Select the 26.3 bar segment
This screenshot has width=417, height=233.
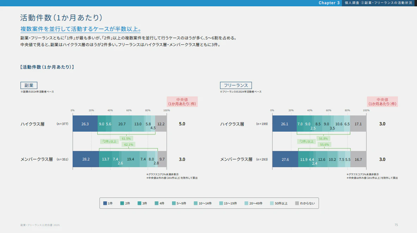pos(85,124)
